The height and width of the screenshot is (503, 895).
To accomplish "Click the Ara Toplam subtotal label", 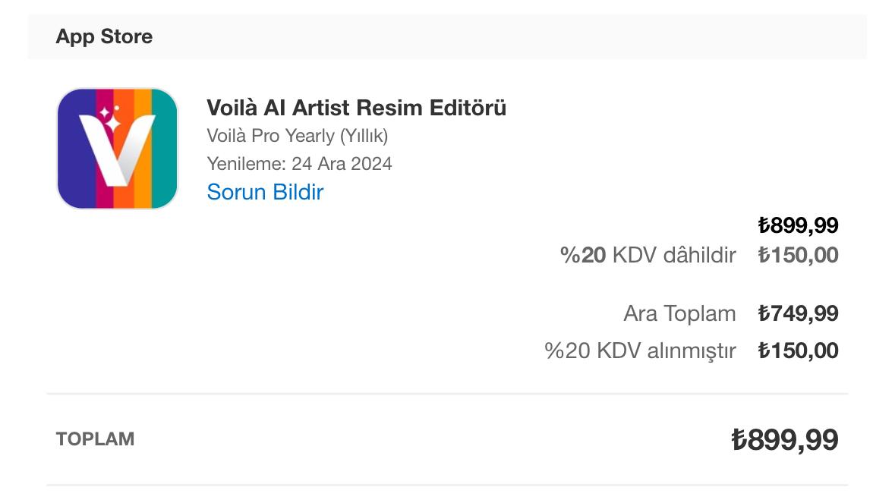I will coord(679,313).
